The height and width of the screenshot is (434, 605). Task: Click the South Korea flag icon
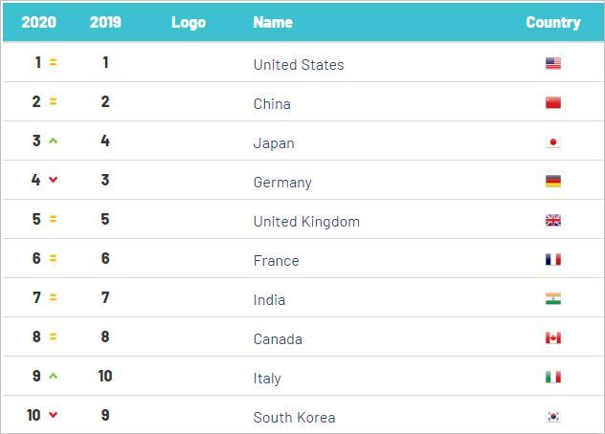tap(553, 416)
